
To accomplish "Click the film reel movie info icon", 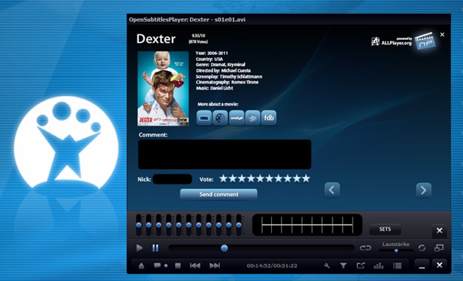I will [220, 118].
